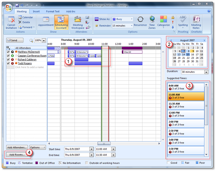The height and width of the screenshot is (172, 217).
Task: Toggle checkbox for Todd Rogers
Action: point(8,63)
